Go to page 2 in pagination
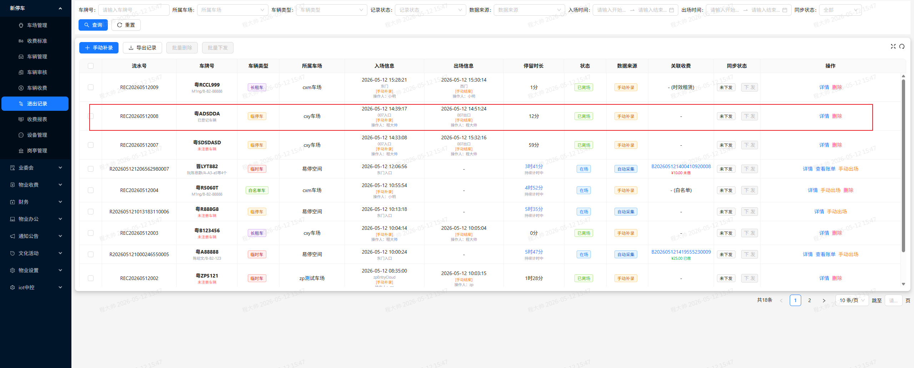Image resolution: width=914 pixels, height=368 pixels. (x=810, y=300)
